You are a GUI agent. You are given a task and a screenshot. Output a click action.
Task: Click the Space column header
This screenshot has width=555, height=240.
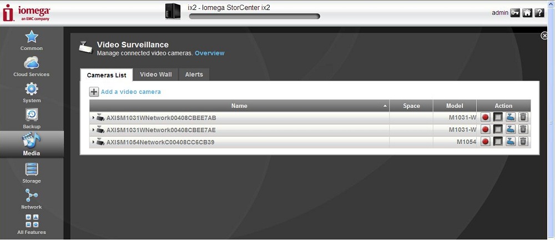tap(411, 106)
